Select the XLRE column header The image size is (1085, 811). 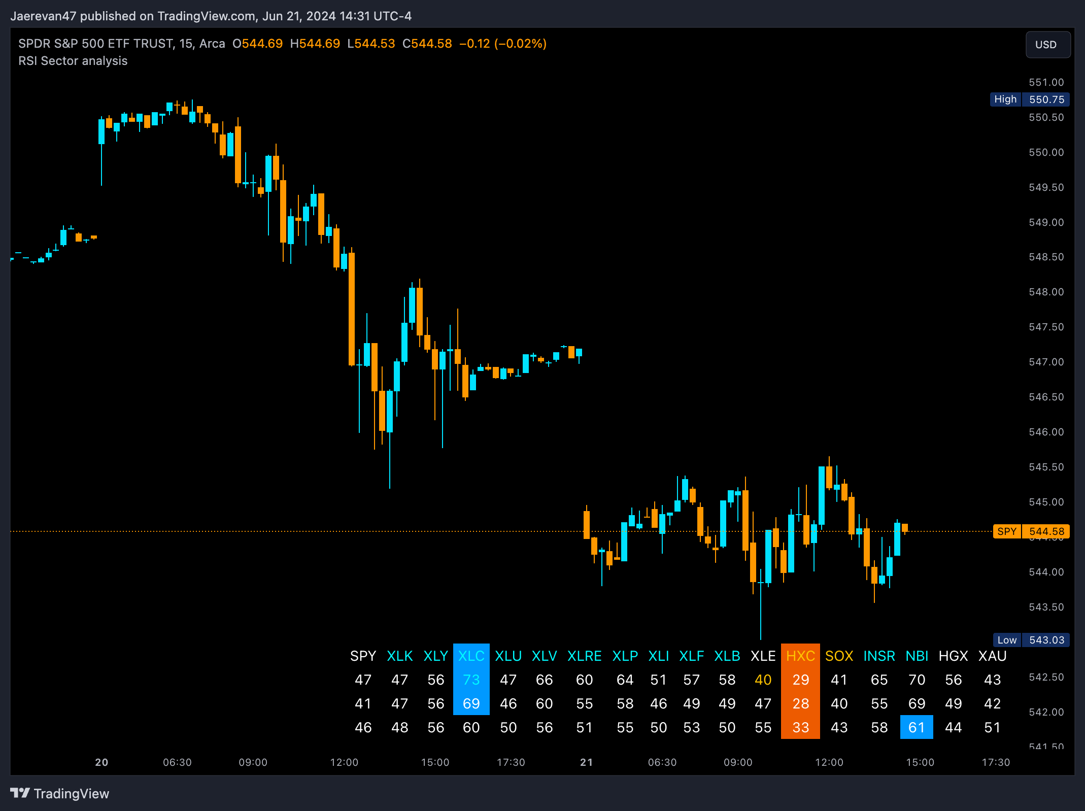point(585,656)
